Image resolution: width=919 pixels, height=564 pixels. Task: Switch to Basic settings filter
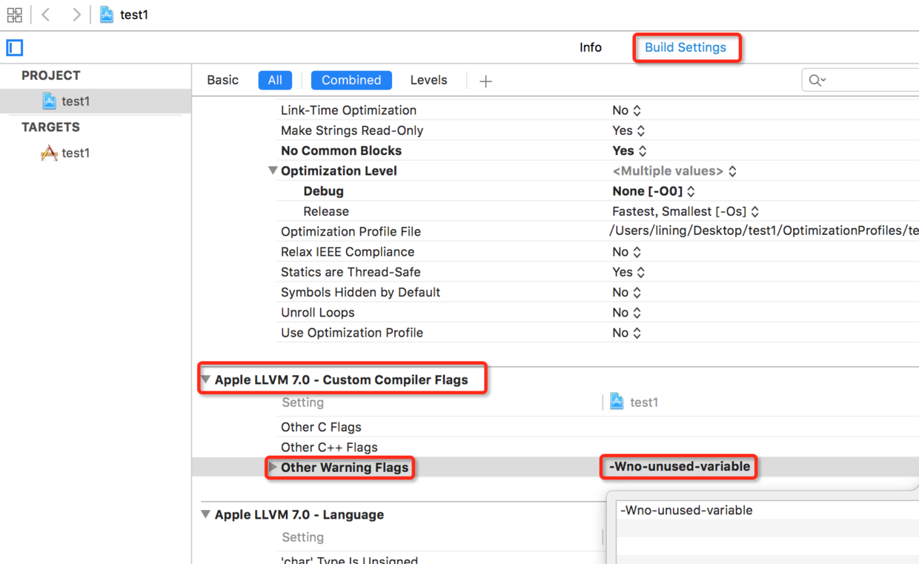pos(222,80)
